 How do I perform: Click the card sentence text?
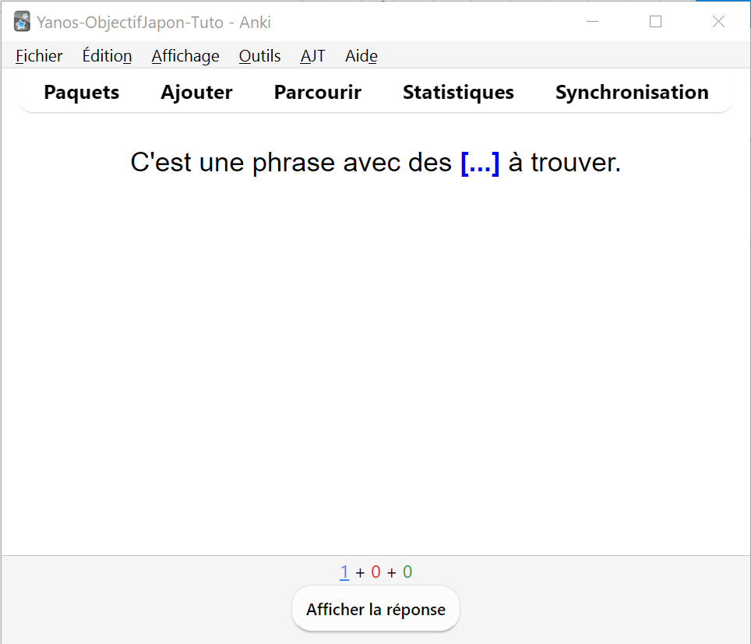pos(375,163)
